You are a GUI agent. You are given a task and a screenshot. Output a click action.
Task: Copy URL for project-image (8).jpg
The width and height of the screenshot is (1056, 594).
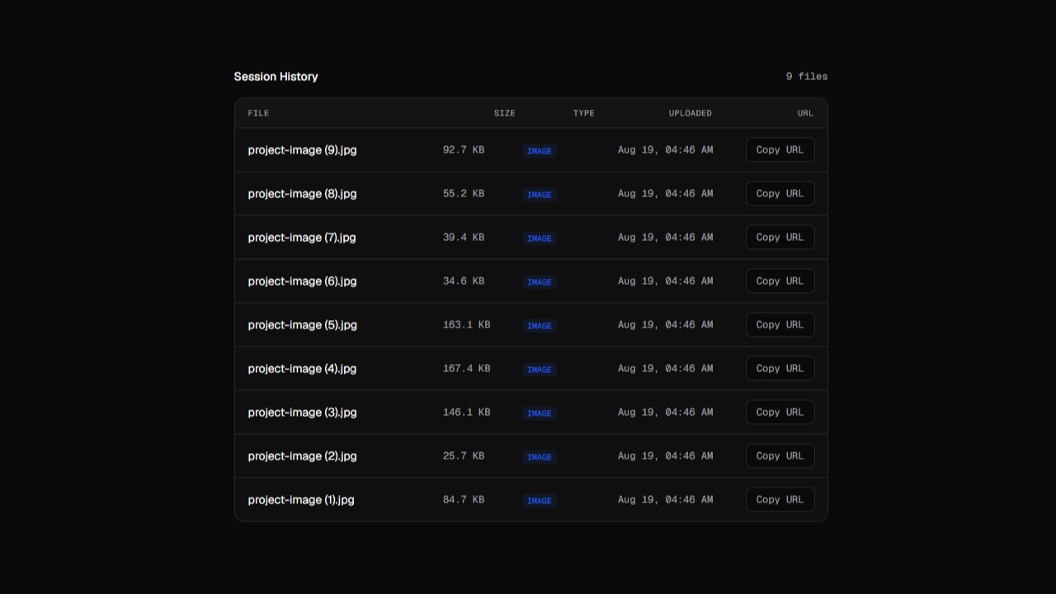click(x=780, y=194)
